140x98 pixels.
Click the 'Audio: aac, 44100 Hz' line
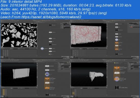pyautogui.click(x=46, y=9)
